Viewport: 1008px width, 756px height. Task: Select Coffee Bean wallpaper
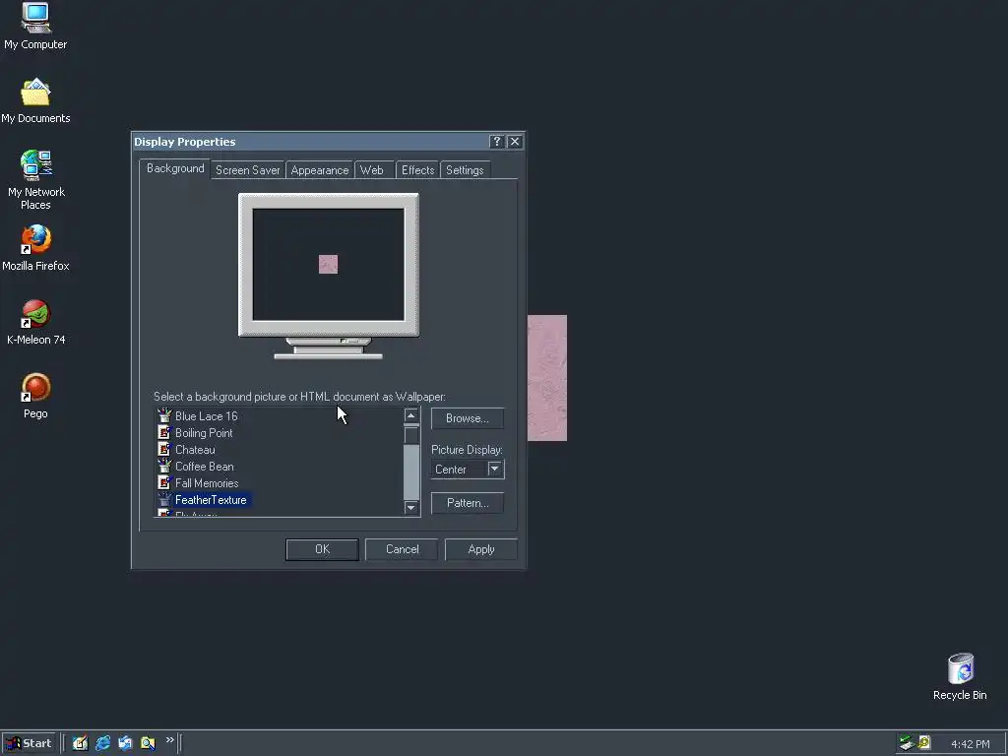205,466
